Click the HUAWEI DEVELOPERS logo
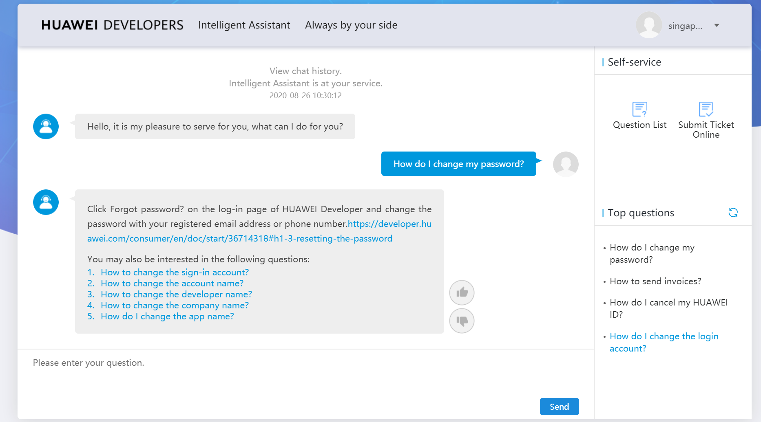 coord(112,25)
